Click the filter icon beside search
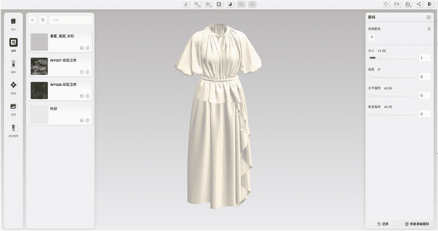The height and width of the screenshot is (231, 438). 43,20
